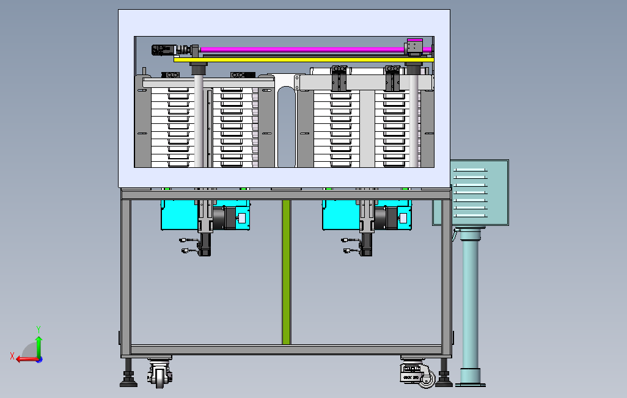Select the lavender upper enclosure panel
Screen dimensions: 627x398
pyautogui.click(x=284, y=23)
